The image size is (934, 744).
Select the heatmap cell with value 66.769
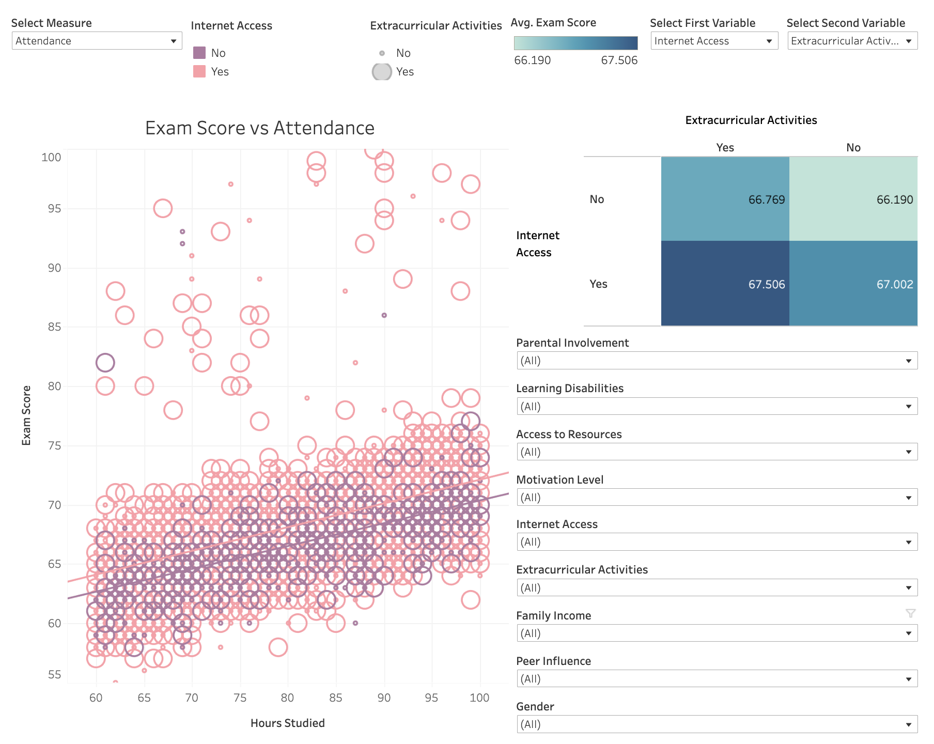725,199
